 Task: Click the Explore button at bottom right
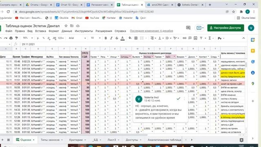pyautogui.click(x=241, y=140)
